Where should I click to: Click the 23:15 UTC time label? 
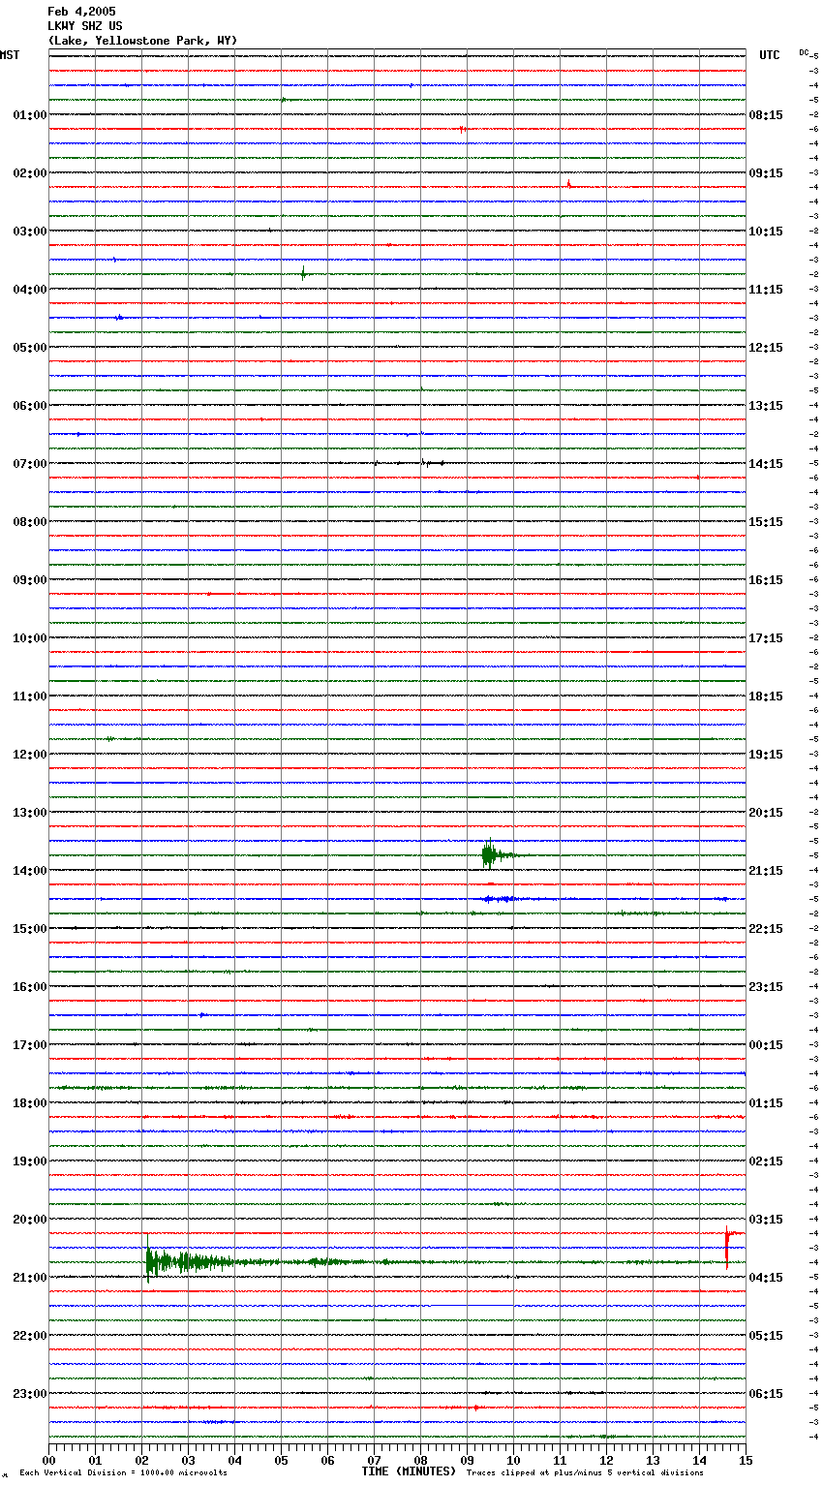pyautogui.click(x=766, y=987)
